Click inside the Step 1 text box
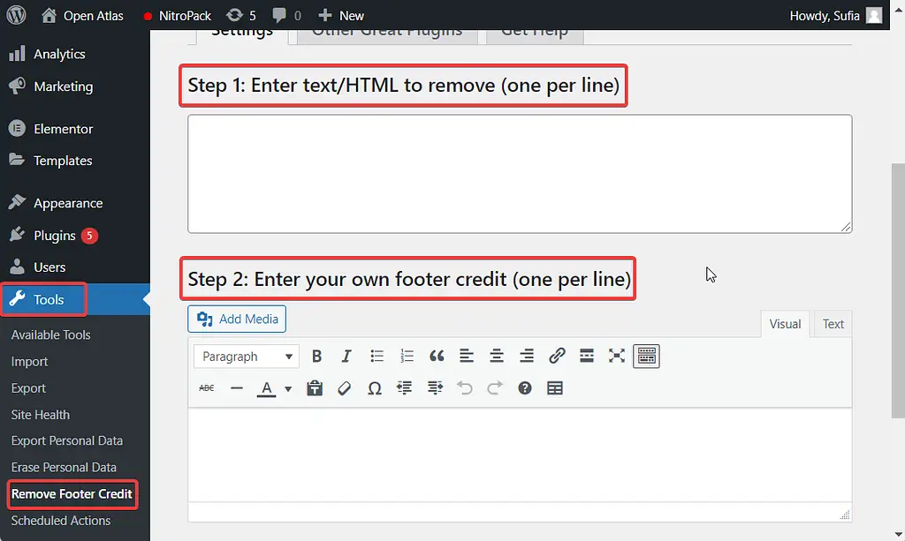This screenshot has width=905, height=541. 519,173
